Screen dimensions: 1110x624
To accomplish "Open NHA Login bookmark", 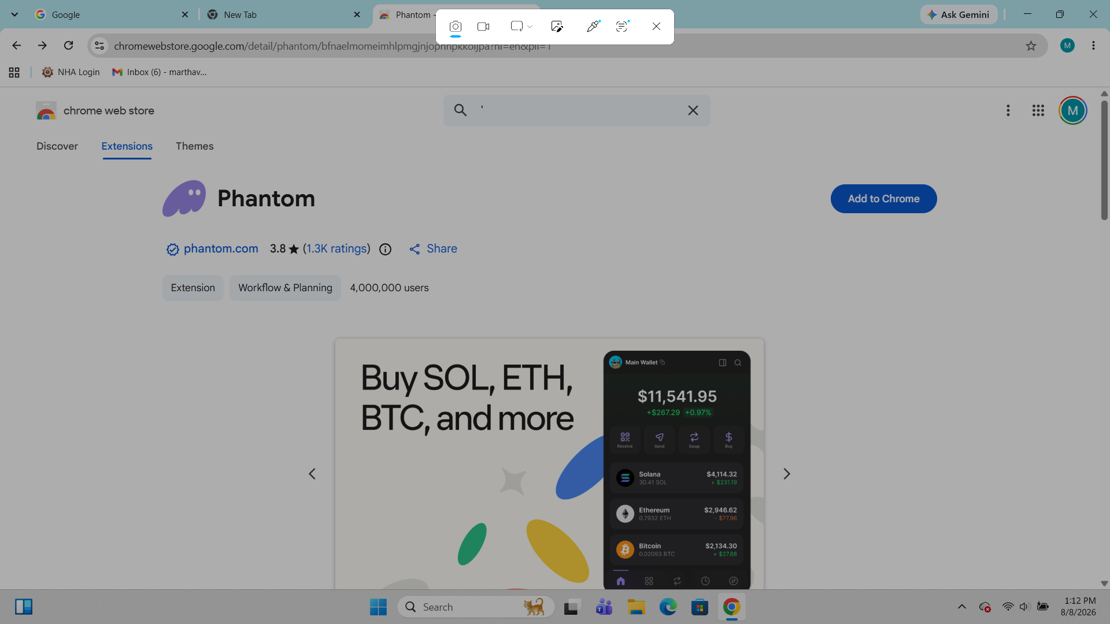I will click(x=71, y=72).
